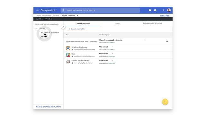Open RingCentral installation policy dropdown
The width and height of the screenshot is (206, 115).
(113, 47)
